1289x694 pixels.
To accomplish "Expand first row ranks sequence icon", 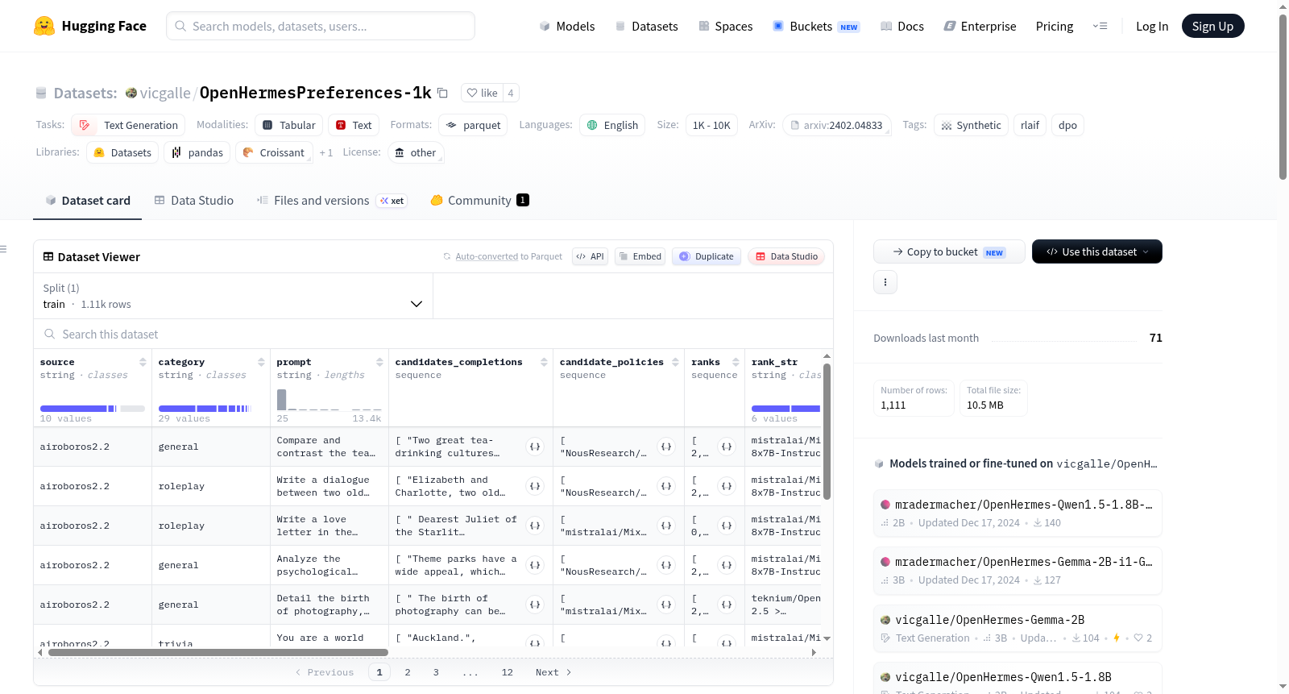I will point(727,447).
